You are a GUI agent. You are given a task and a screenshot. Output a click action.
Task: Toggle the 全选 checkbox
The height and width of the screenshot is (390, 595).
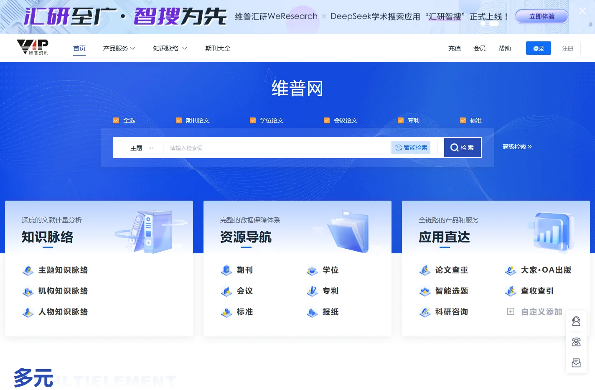pos(116,120)
